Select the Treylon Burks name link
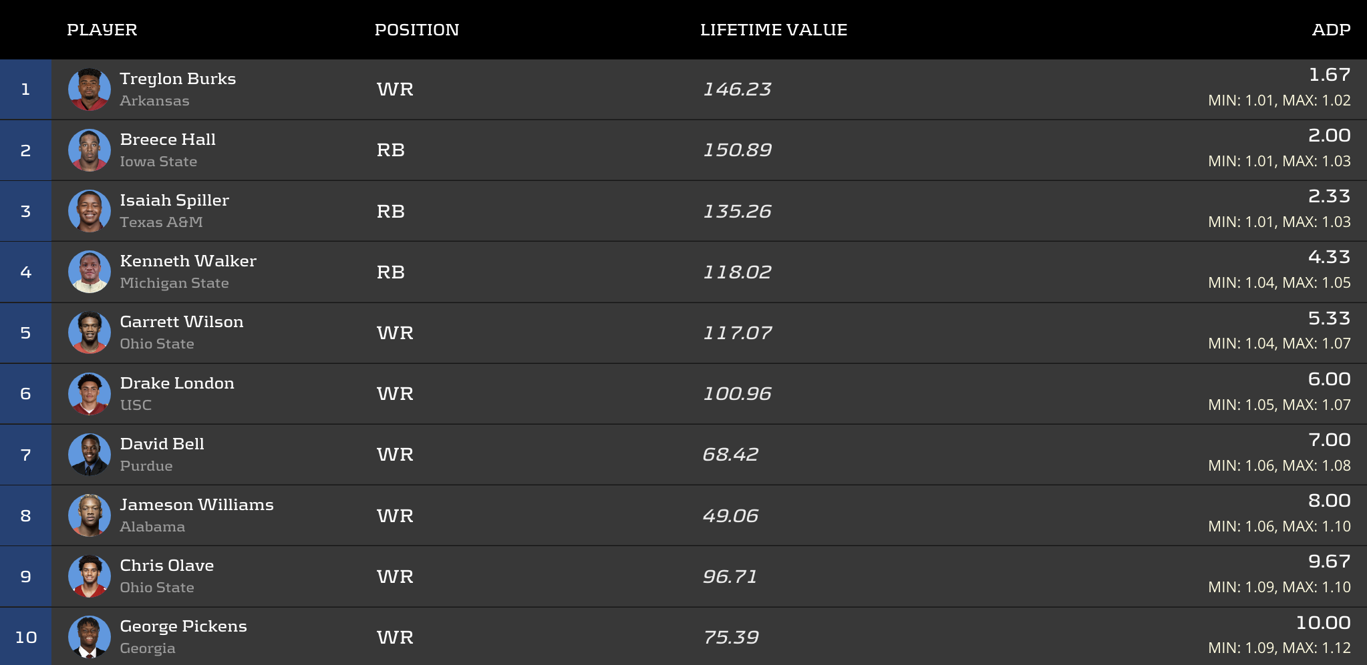The width and height of the screenshot is (1367, 665). [178, 79]
